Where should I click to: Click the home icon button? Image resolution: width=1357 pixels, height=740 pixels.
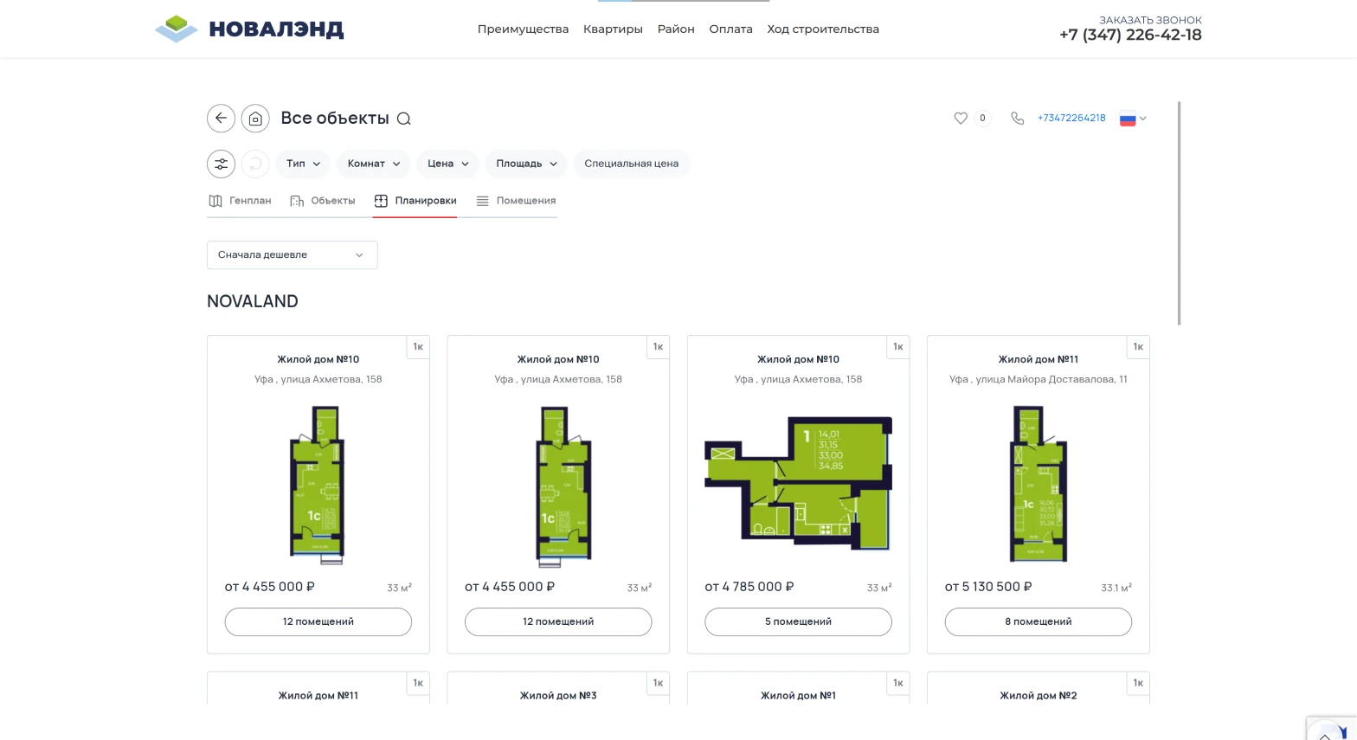click(255, 118)
